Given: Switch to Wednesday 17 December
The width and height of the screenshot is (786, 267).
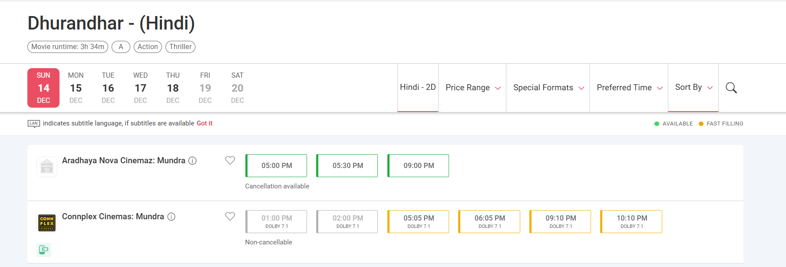Looking at the screenshot, I should 140,88.
